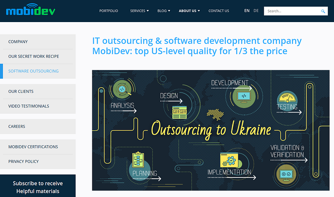The image size is (334, 197).
Task: Go to the Contact Us page
Action: (219, 11)
